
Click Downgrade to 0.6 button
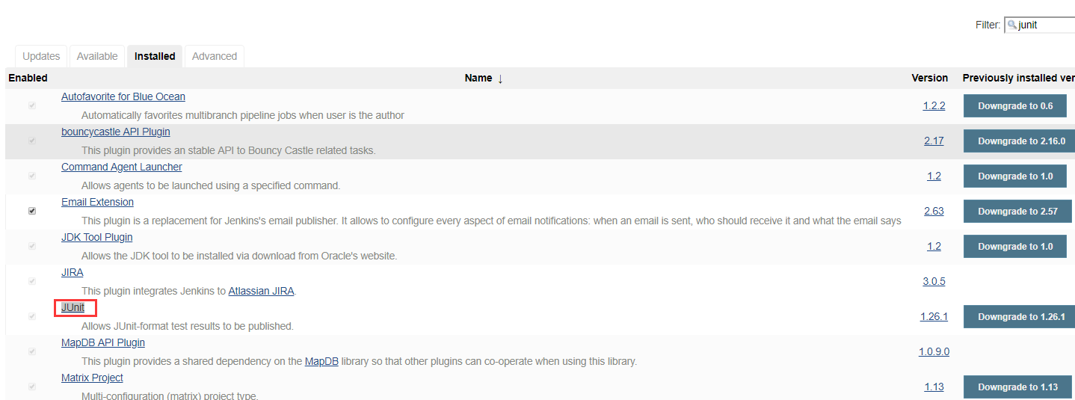pyautogui.click(x=1014, y=106)
